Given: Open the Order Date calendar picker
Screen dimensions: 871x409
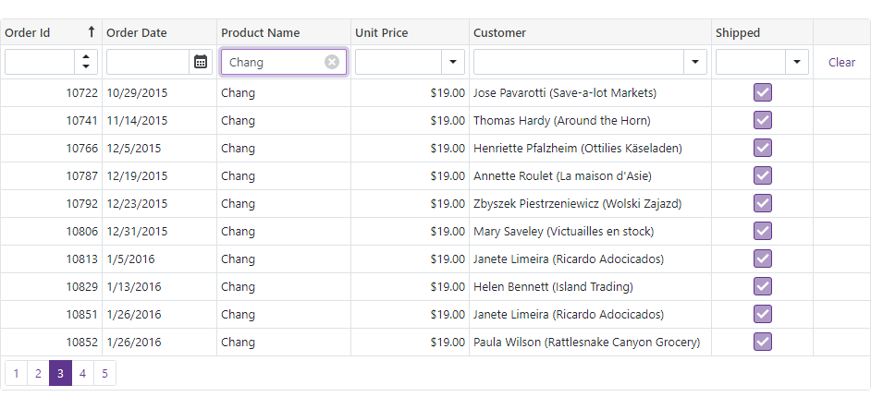Looking at the screenshot, I should pyautogui.click(x=201, y=62).
